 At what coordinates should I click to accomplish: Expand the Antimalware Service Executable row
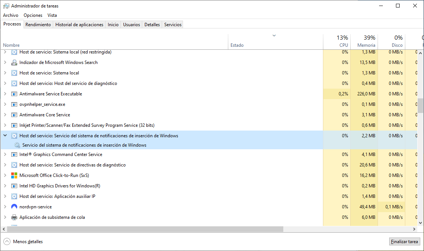pyautogui.click(x=5, y=94)
